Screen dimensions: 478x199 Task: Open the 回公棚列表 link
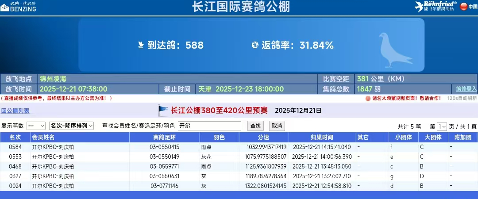tap(15, 111)
